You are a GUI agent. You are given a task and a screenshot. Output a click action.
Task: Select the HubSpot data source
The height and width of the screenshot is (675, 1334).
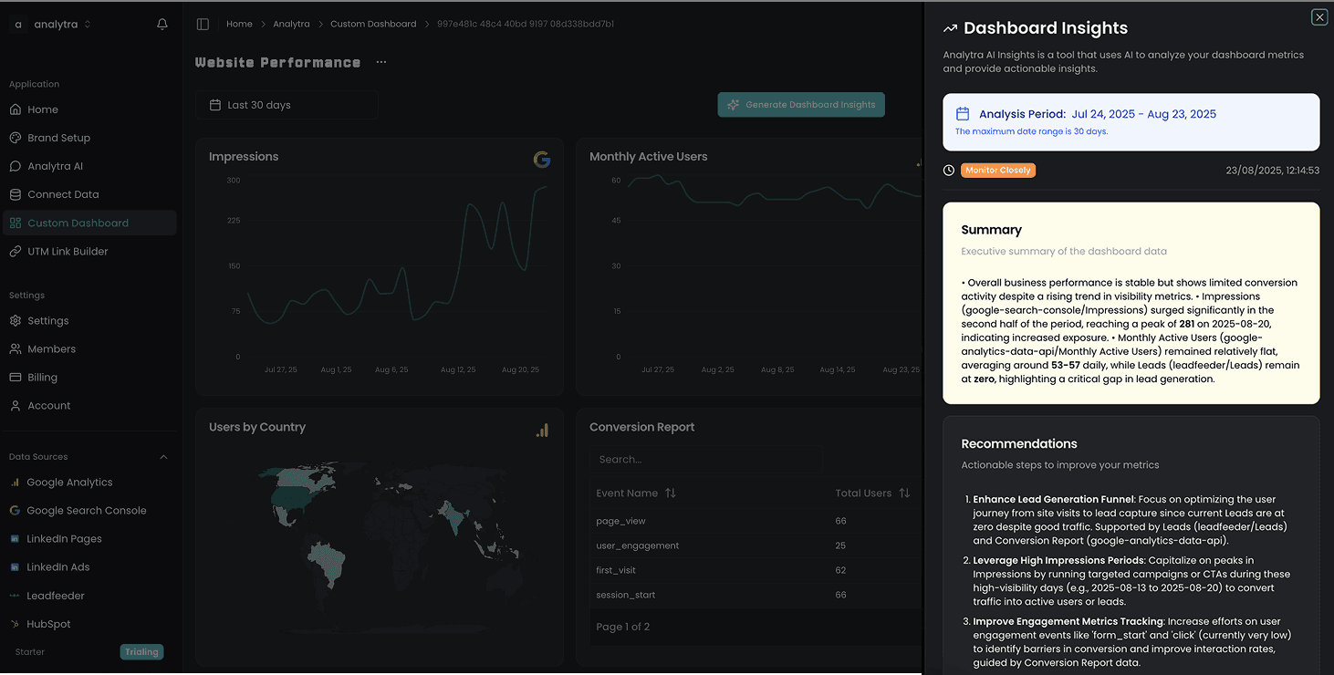(47, 623)
